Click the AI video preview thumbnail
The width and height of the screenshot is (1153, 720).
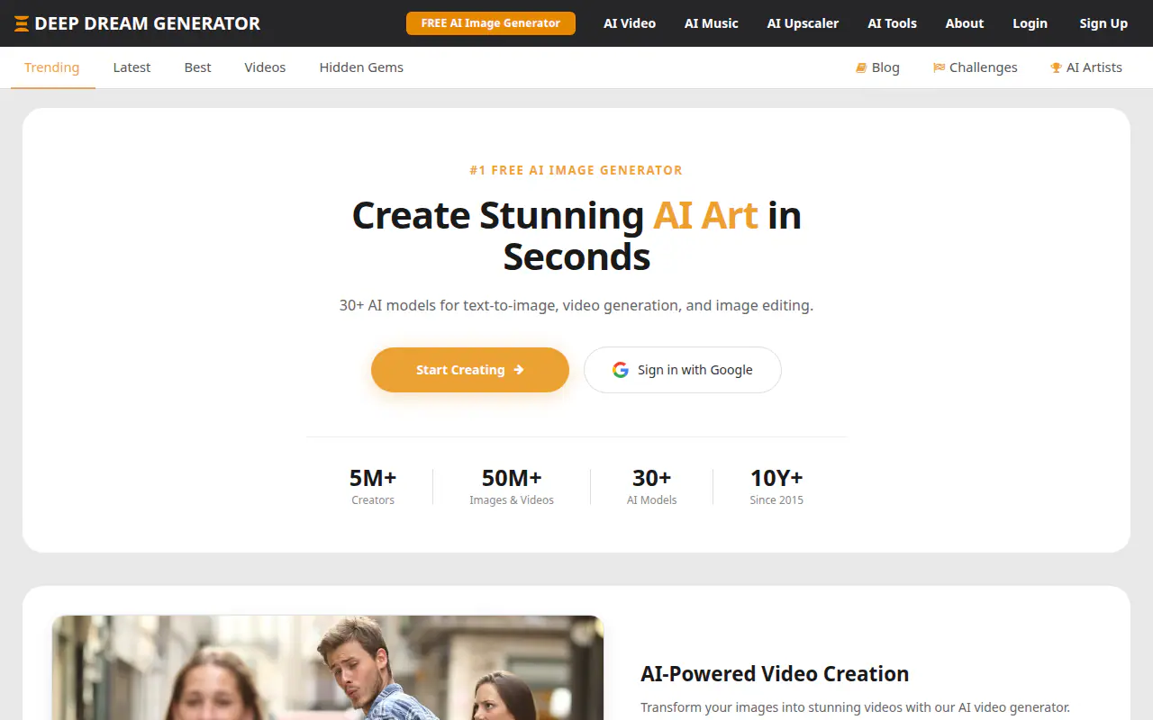(x=328, y=668)
